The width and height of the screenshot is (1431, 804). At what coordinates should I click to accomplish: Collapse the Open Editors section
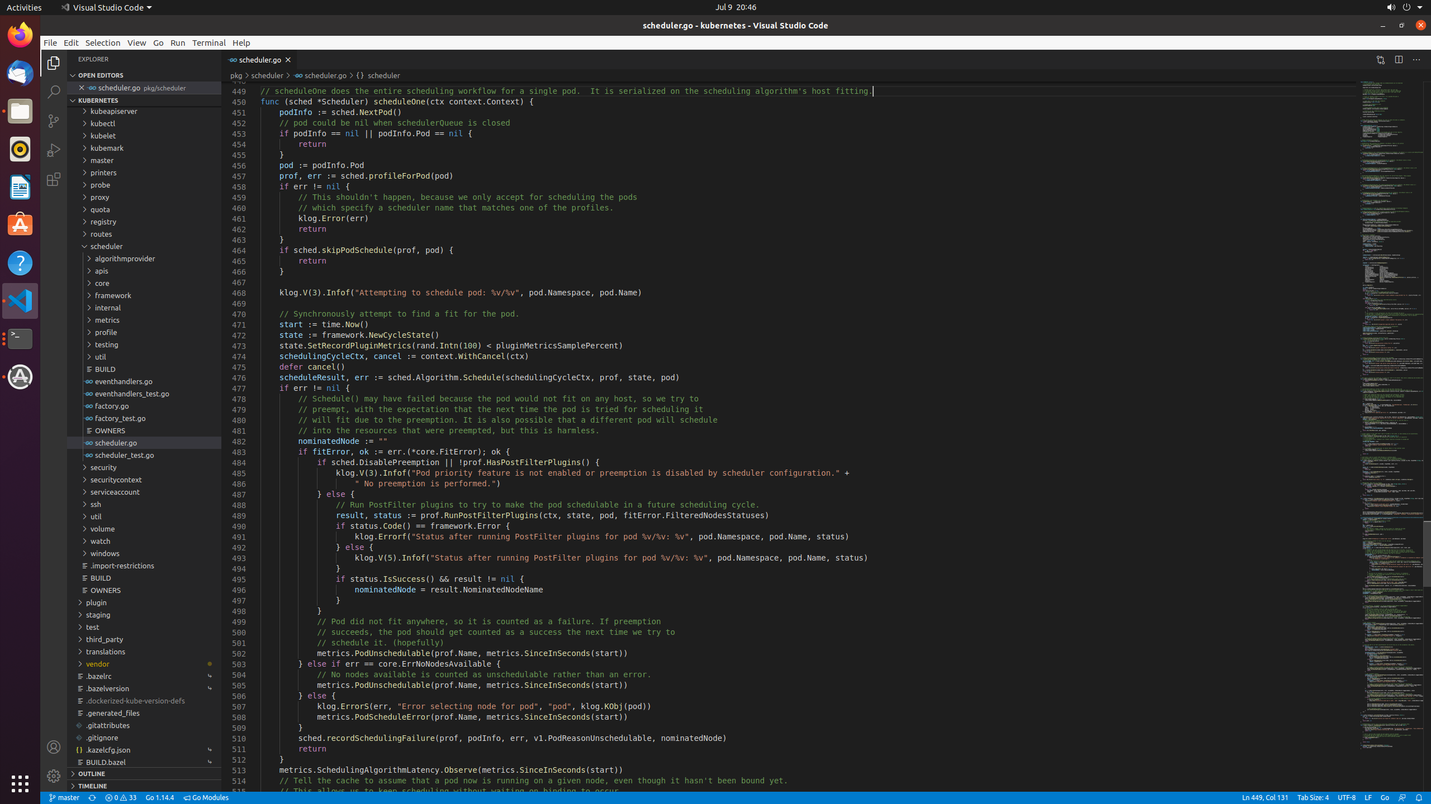(144, 75)
